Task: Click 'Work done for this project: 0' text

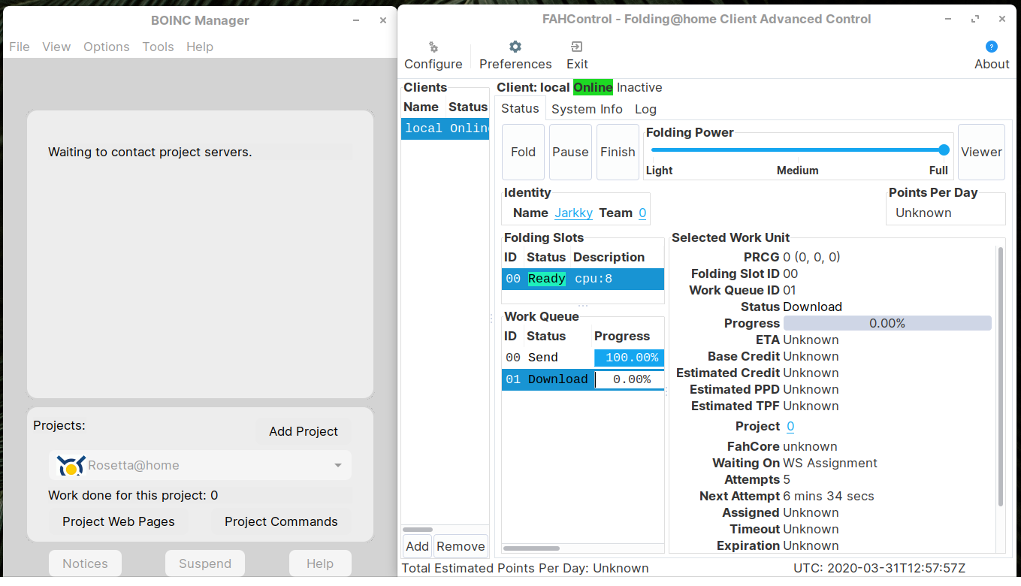Action: [x=133, y=495]
